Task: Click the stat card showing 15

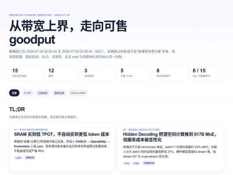Action: (x=26, y=73)
